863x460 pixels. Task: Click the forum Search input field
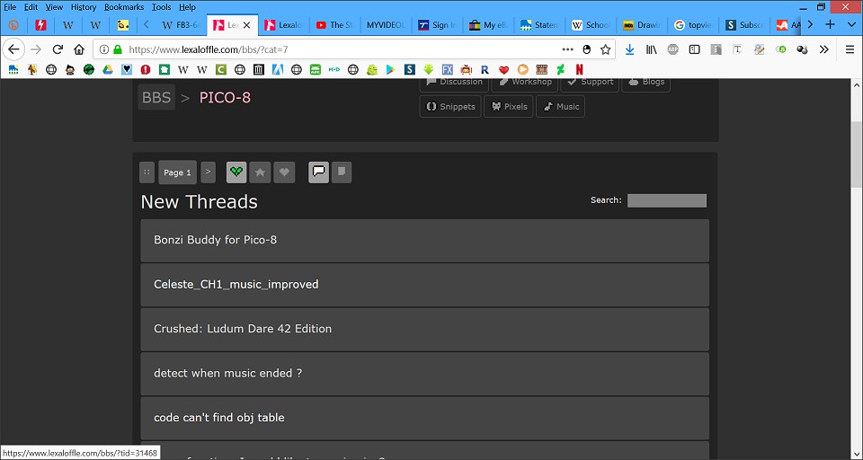(666, 201)
